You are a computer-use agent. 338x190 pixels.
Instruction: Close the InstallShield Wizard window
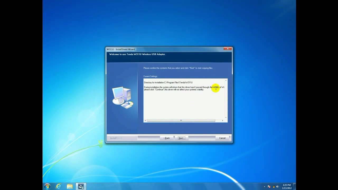coord(228,49)
